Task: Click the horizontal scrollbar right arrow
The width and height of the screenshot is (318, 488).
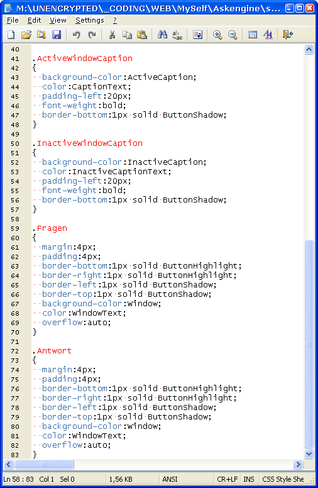Action: (298, 464)
